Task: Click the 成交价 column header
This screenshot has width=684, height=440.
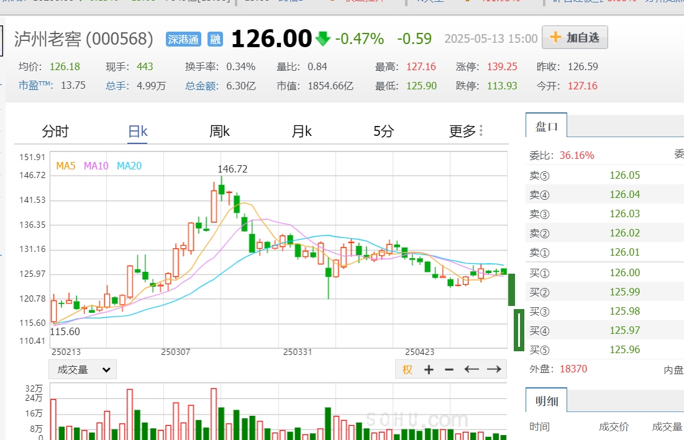Action: pyautogui.click(x=614, y=427)
